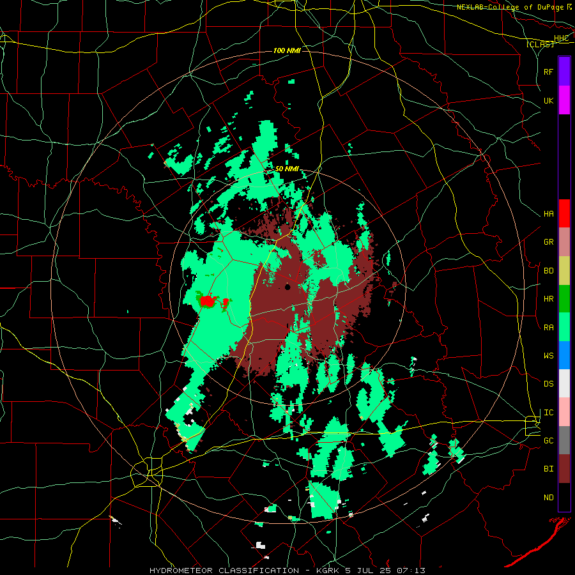Click the "WS" legend label
This screenshot has width=575, height=575.
548,356
